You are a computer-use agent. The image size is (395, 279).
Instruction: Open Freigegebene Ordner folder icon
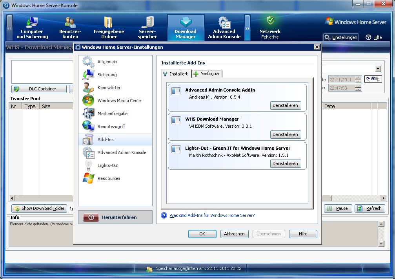(x=108, y=22)
